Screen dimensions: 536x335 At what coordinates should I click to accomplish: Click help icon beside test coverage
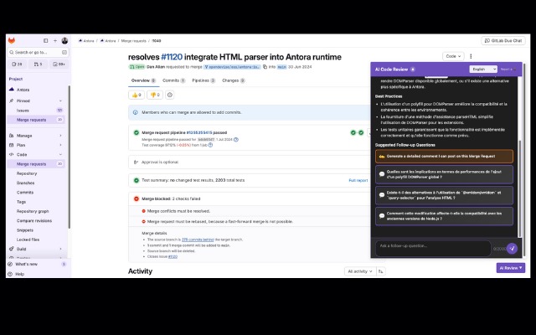(210, 145)
